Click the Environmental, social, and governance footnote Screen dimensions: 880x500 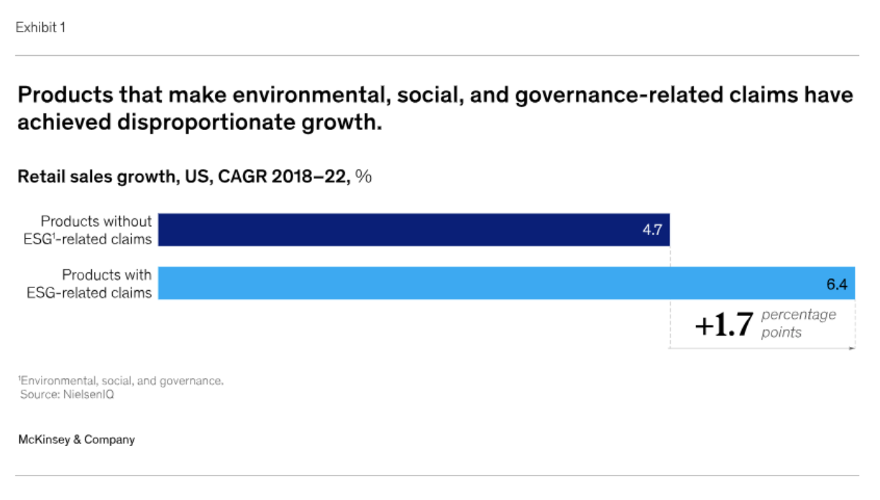(x=121, y=381)
